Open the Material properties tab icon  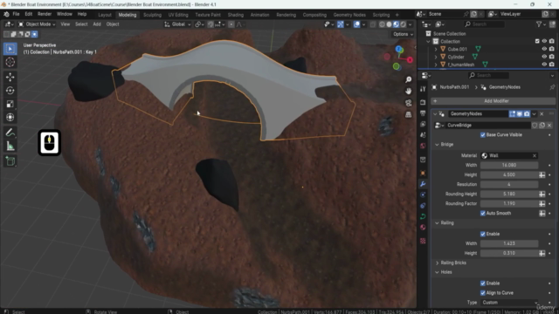tap(423, 228)
